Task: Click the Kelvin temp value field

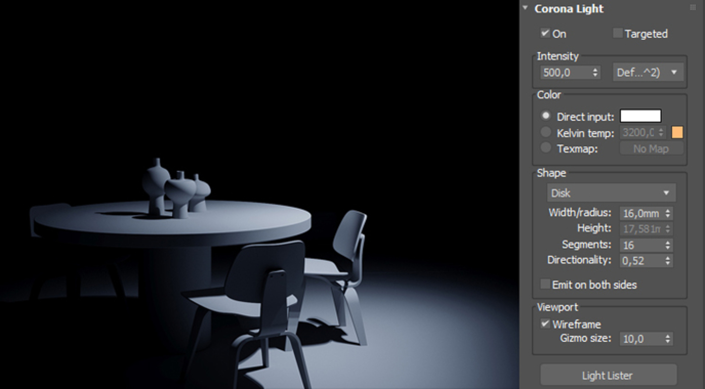Action: (638, 132)
